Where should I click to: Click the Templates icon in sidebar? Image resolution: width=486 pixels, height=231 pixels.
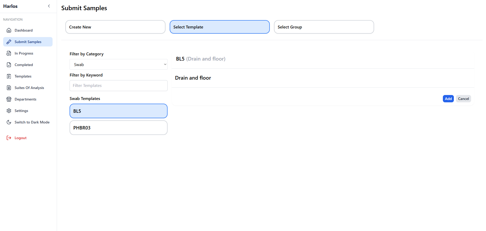click(9, 76)
